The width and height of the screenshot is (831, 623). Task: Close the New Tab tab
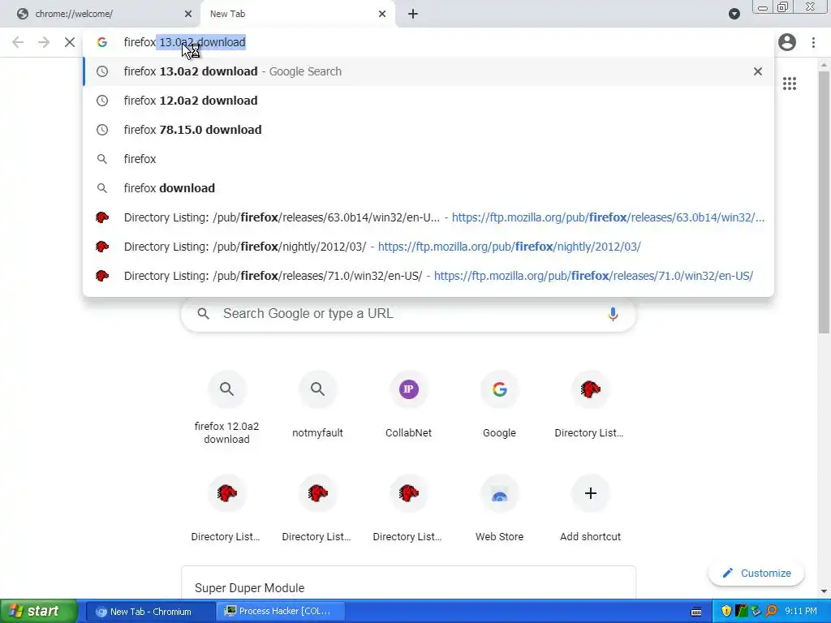click(x=382, y=14)
